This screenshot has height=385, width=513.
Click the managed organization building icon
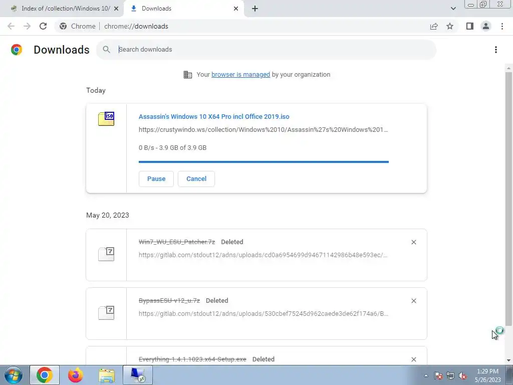(188, 75)
